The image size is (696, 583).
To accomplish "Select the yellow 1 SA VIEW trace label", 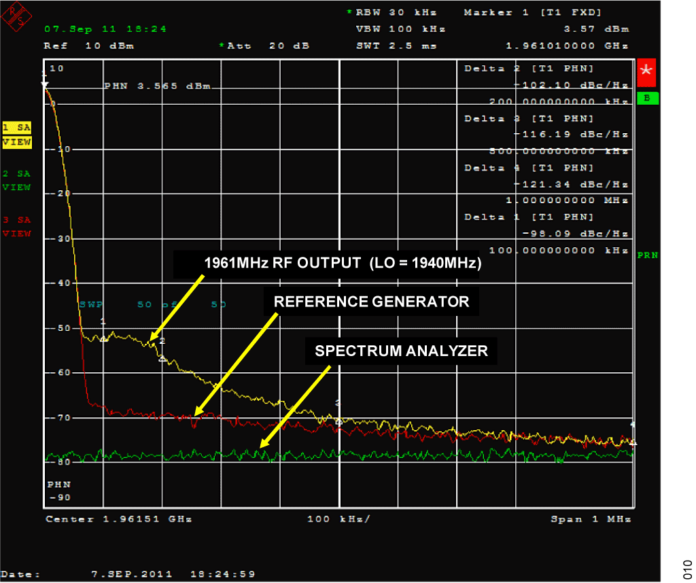I will [x=17, y=135].
